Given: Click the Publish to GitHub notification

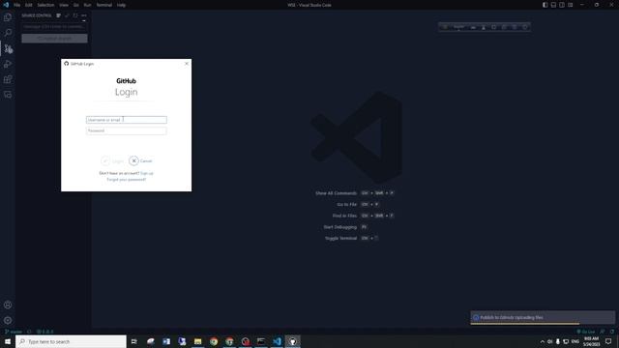Looking at the screenshot, I should point(543,317).
